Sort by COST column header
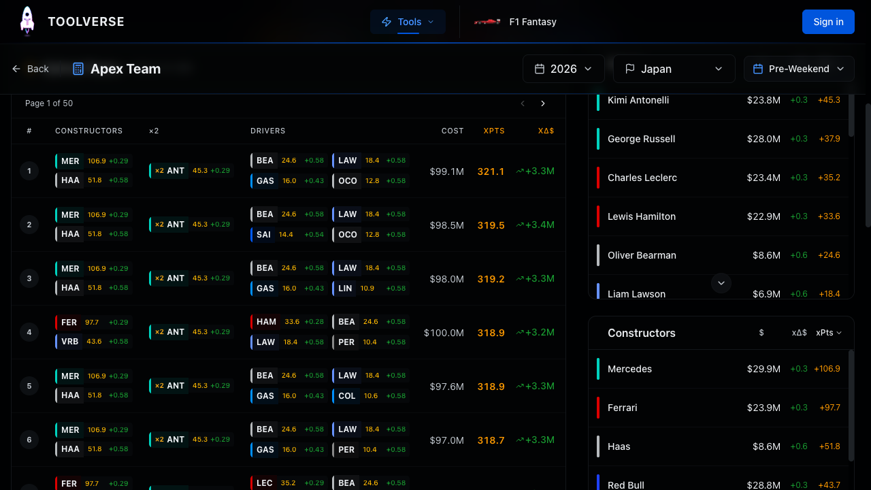This screenshot has width=871, height=490. (453, 131)
